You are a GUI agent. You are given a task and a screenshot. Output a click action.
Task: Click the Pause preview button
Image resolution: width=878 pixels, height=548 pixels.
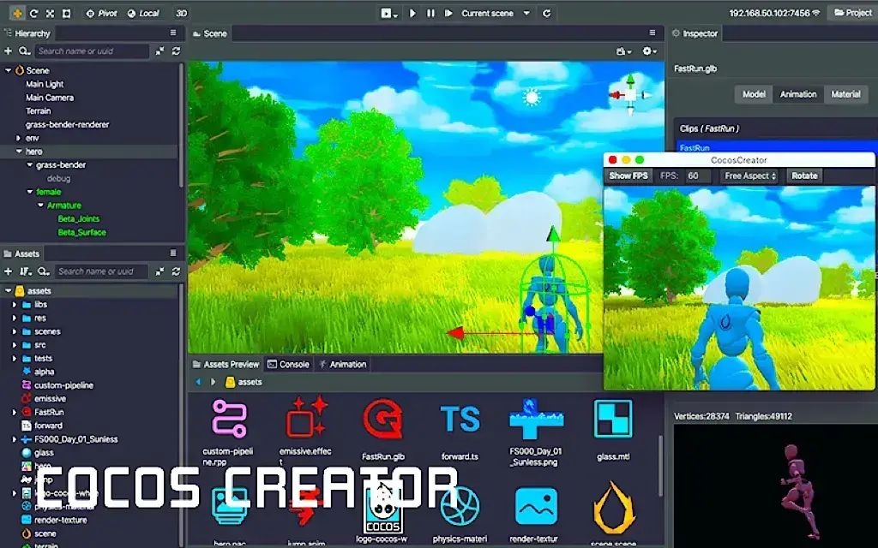[x=430, y=13]
